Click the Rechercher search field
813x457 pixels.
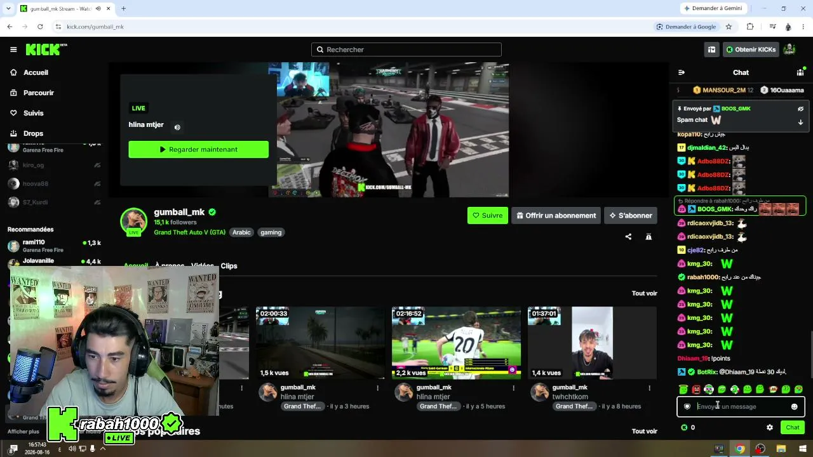coord(406,50)
